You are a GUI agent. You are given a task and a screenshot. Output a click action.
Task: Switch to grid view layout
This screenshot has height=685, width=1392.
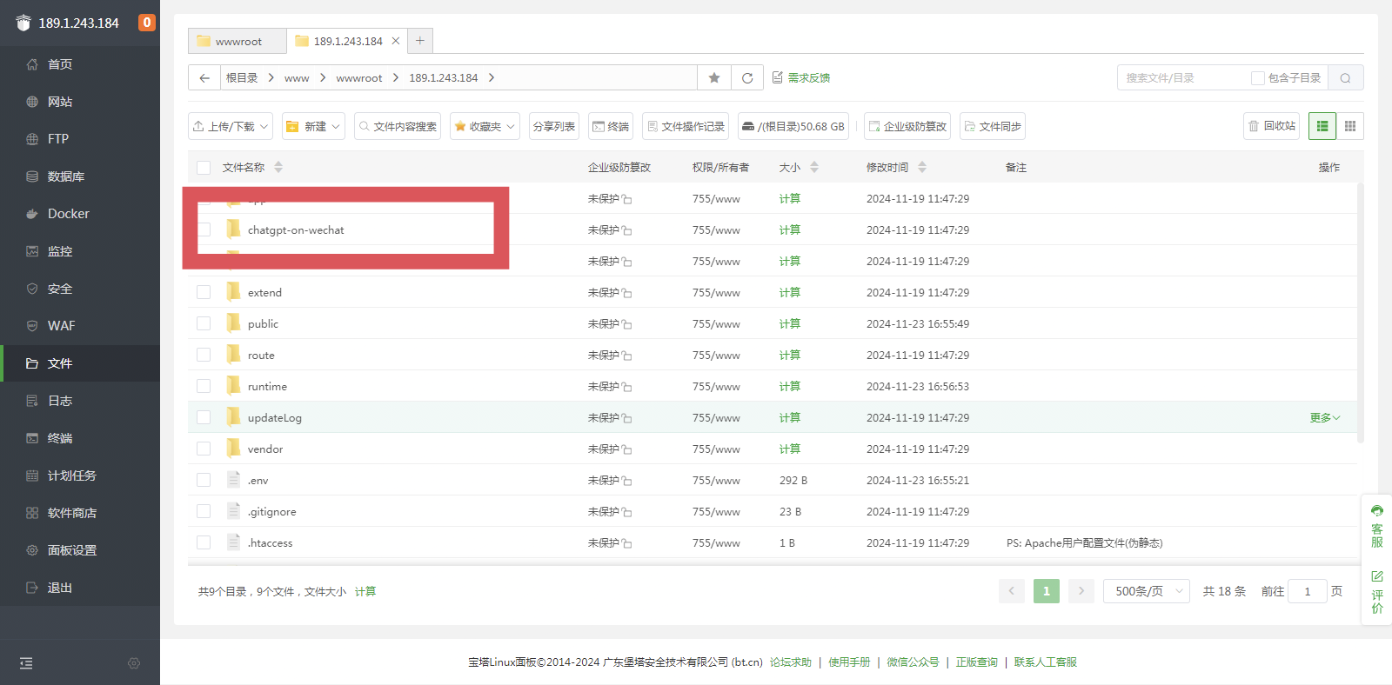[1350, 126]
